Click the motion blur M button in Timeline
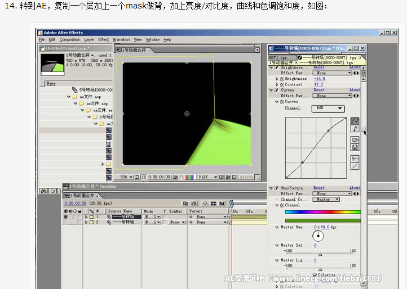407x289 pixels. [223, 203]
